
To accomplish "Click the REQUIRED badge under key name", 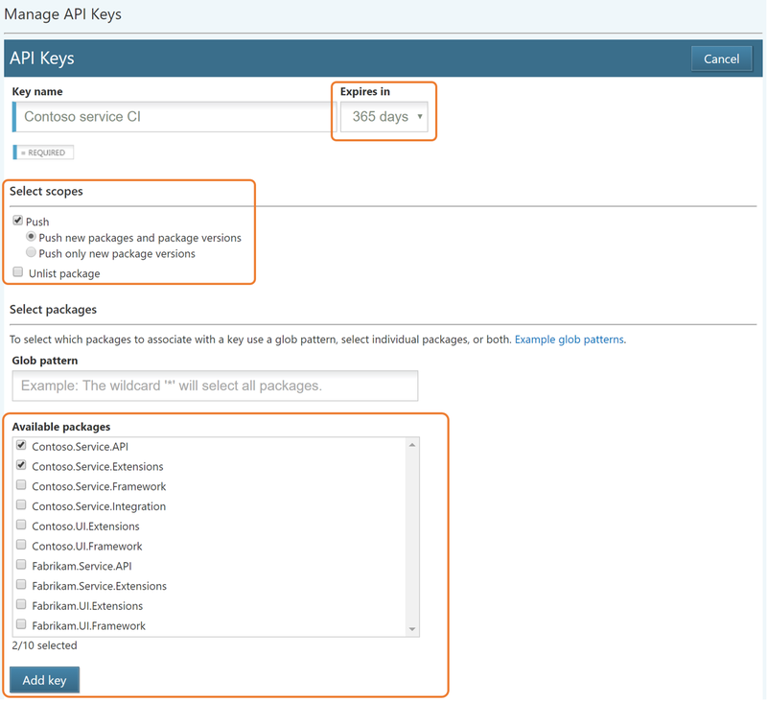I will pos(43,152).
